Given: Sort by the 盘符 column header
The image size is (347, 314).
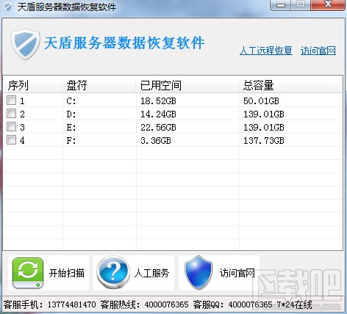Looking at the screenshot, I should (x=99, y=85).
